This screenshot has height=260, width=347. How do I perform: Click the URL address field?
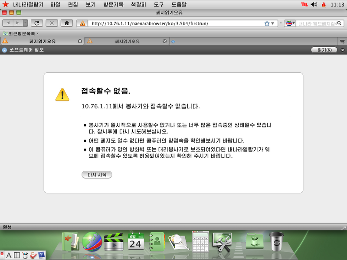176,23
